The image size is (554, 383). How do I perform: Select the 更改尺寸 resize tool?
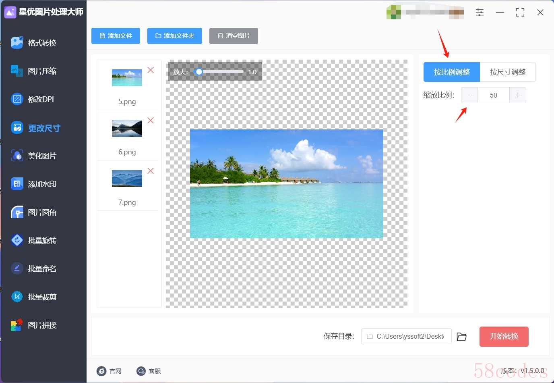(x=35, y=128)
